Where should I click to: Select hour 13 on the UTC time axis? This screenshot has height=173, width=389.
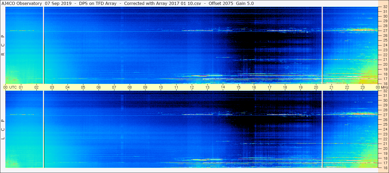tap(207, 87)
